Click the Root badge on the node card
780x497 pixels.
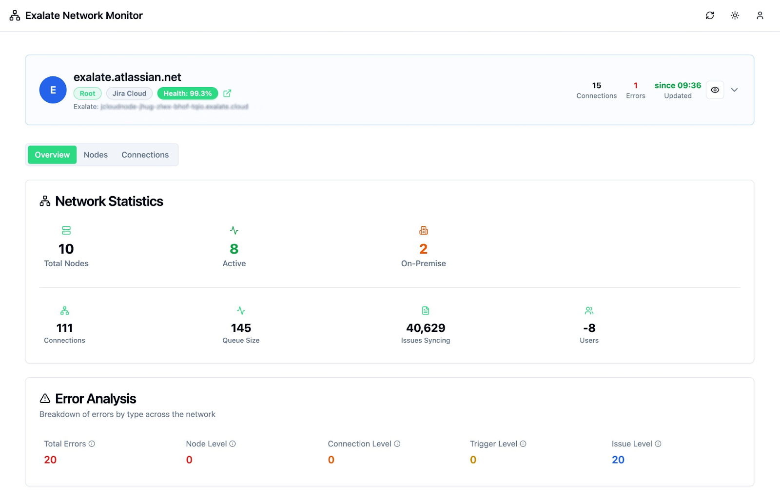[87, 93]
